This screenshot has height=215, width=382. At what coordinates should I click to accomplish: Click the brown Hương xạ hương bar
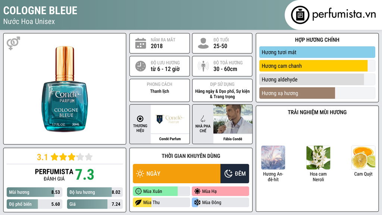click(x=297, y=93)
